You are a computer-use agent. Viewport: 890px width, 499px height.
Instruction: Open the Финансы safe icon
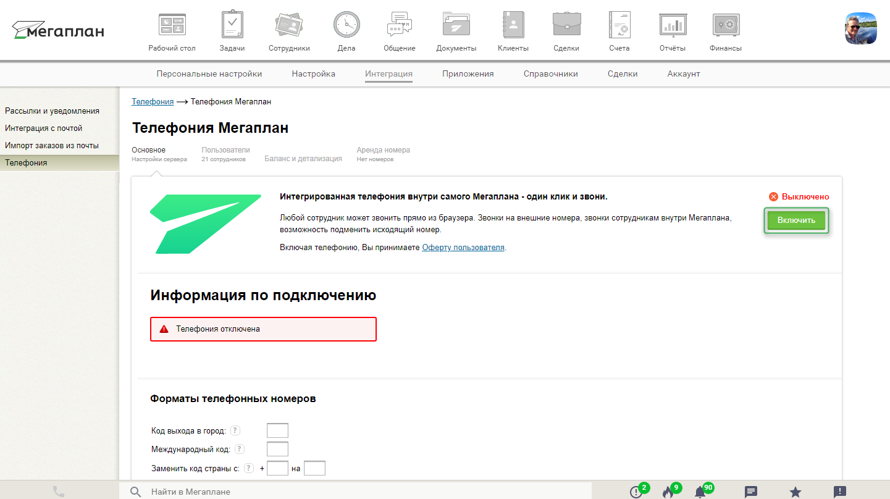pos(726,25)
